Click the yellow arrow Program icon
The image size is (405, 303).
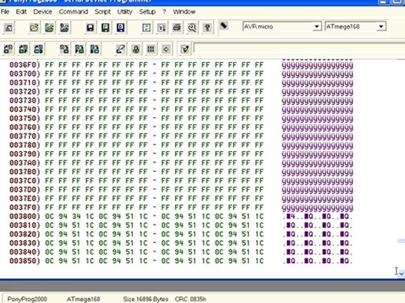point(166,49)
